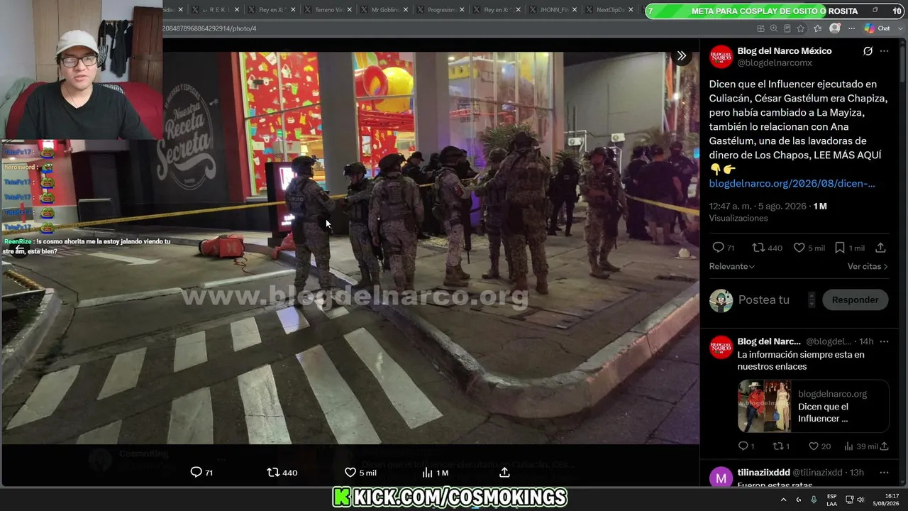Open the Relevante sort dropdown
This screenshot has height=511, width=908.
tap(732, 266)
